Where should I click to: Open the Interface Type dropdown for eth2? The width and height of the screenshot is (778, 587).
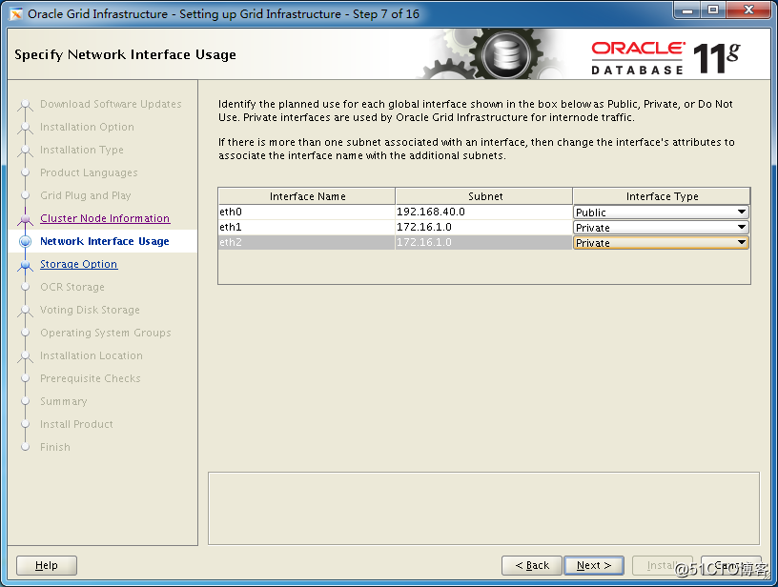[x=661, y=243]
